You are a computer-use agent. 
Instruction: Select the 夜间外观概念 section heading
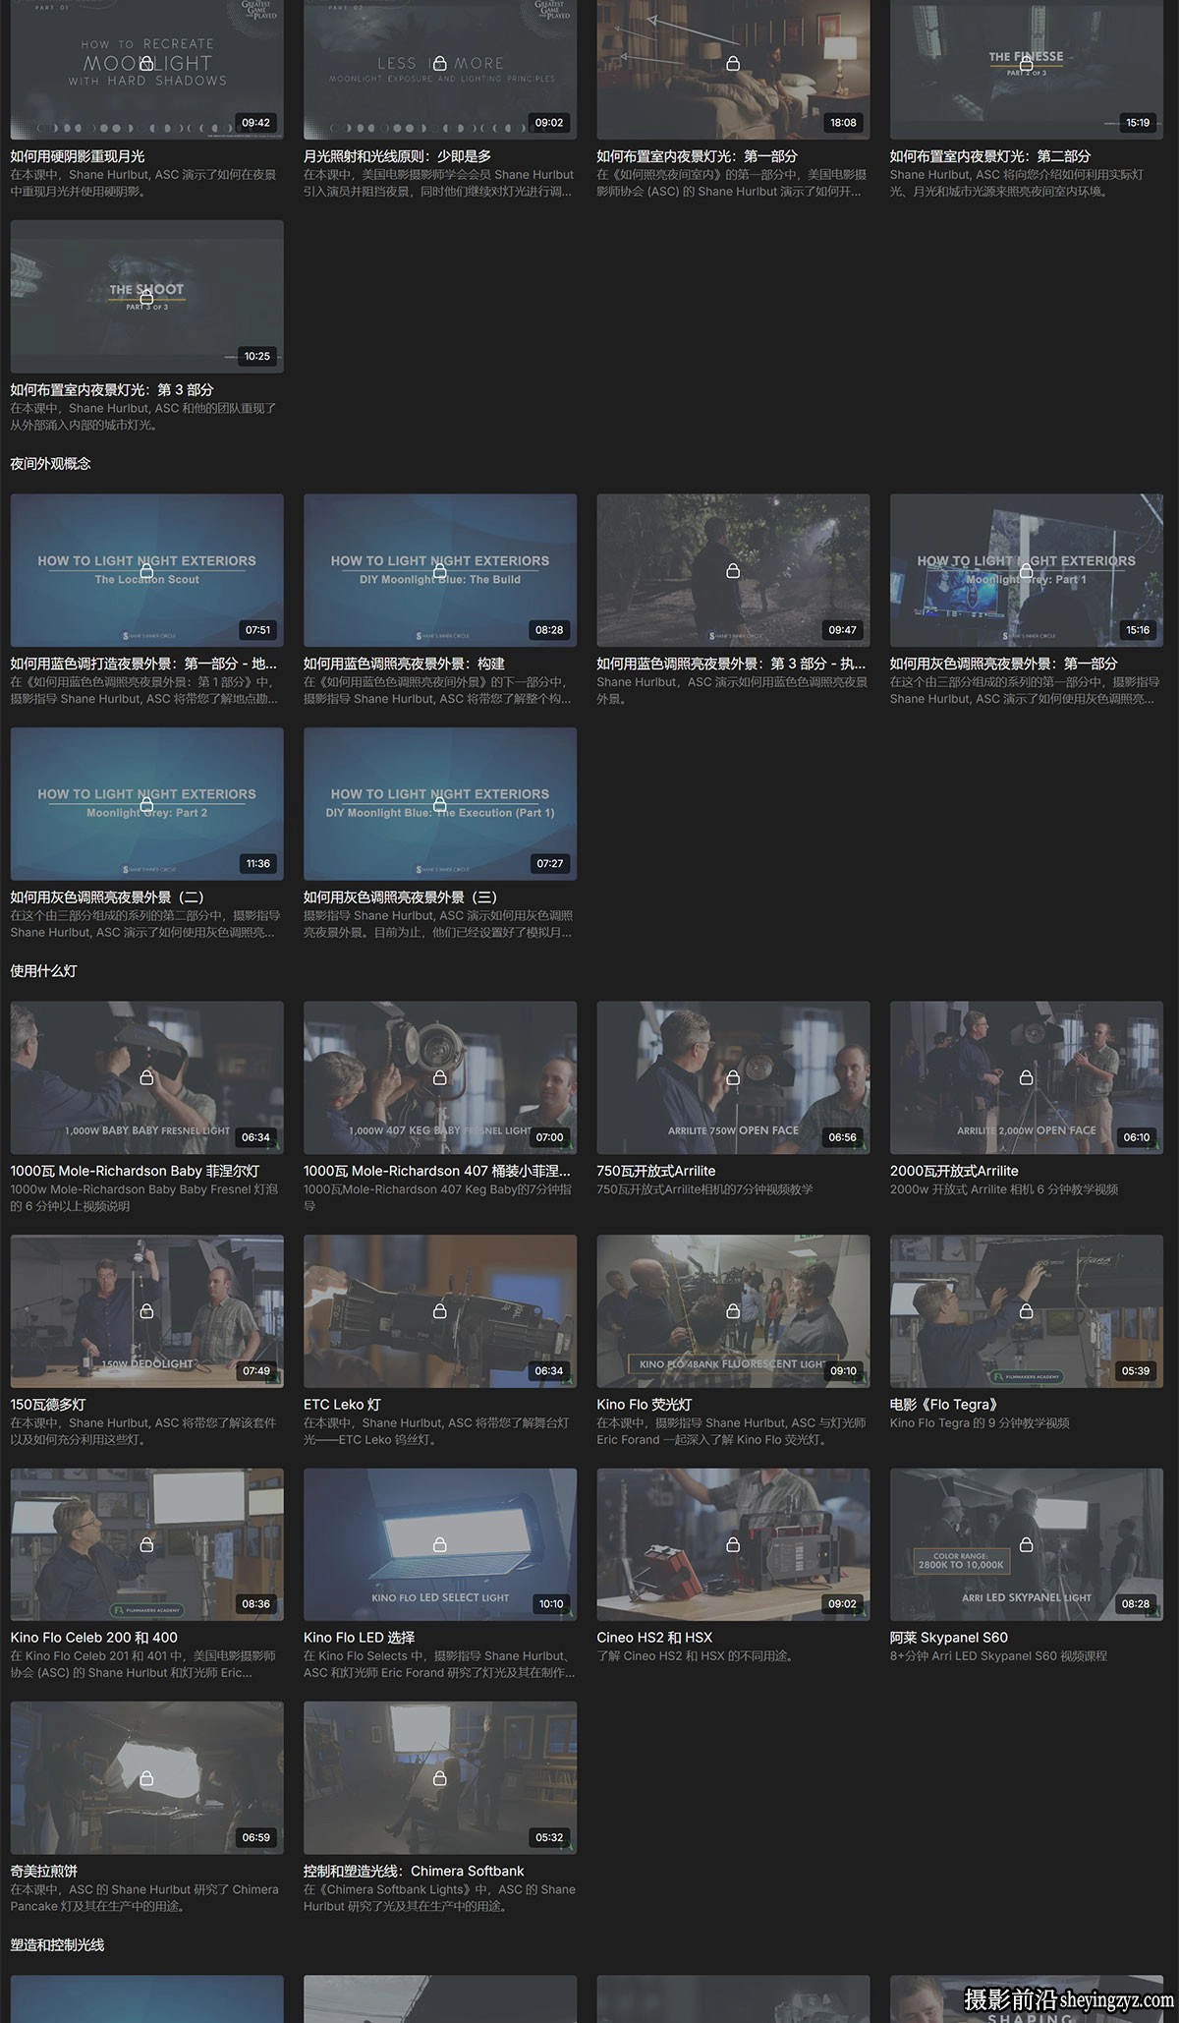click(x=50, y=464)
